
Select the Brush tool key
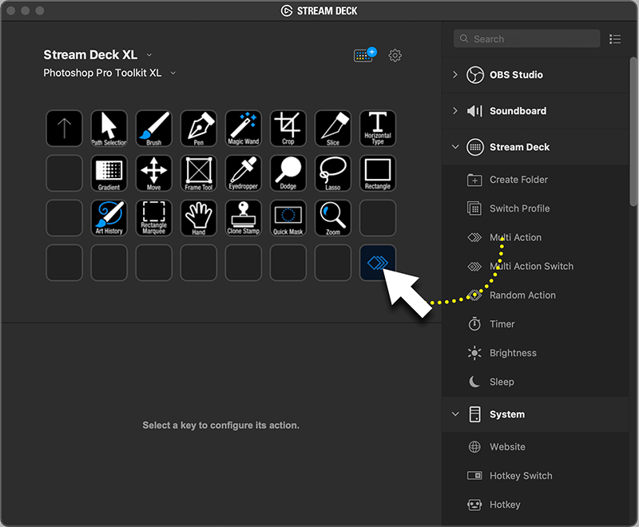coord(153,129)
